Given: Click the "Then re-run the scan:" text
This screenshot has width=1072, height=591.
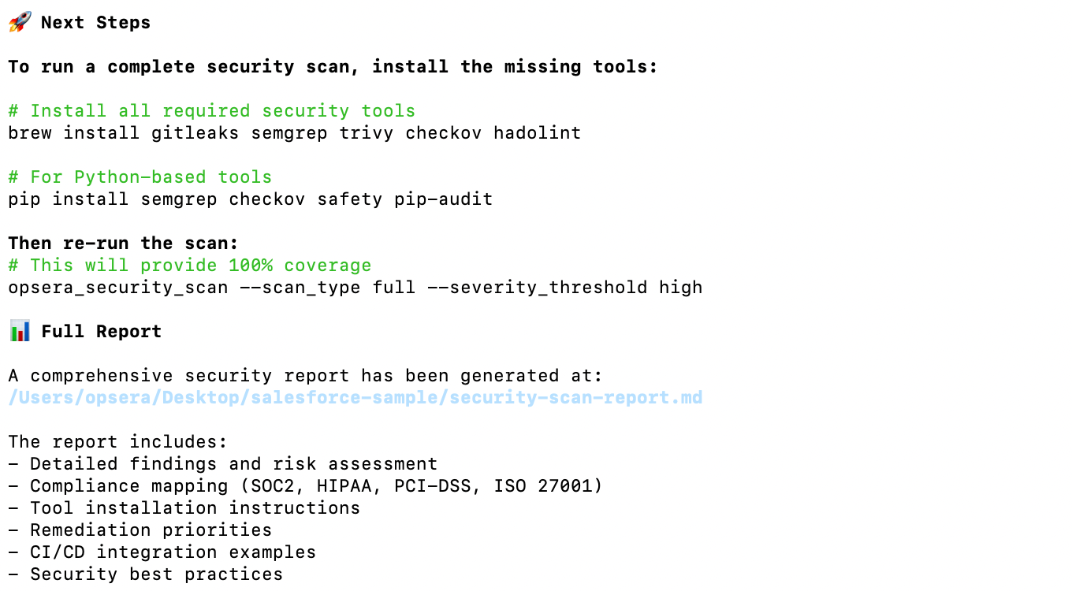Looking at the screenshot, I should tap(123, 243).
